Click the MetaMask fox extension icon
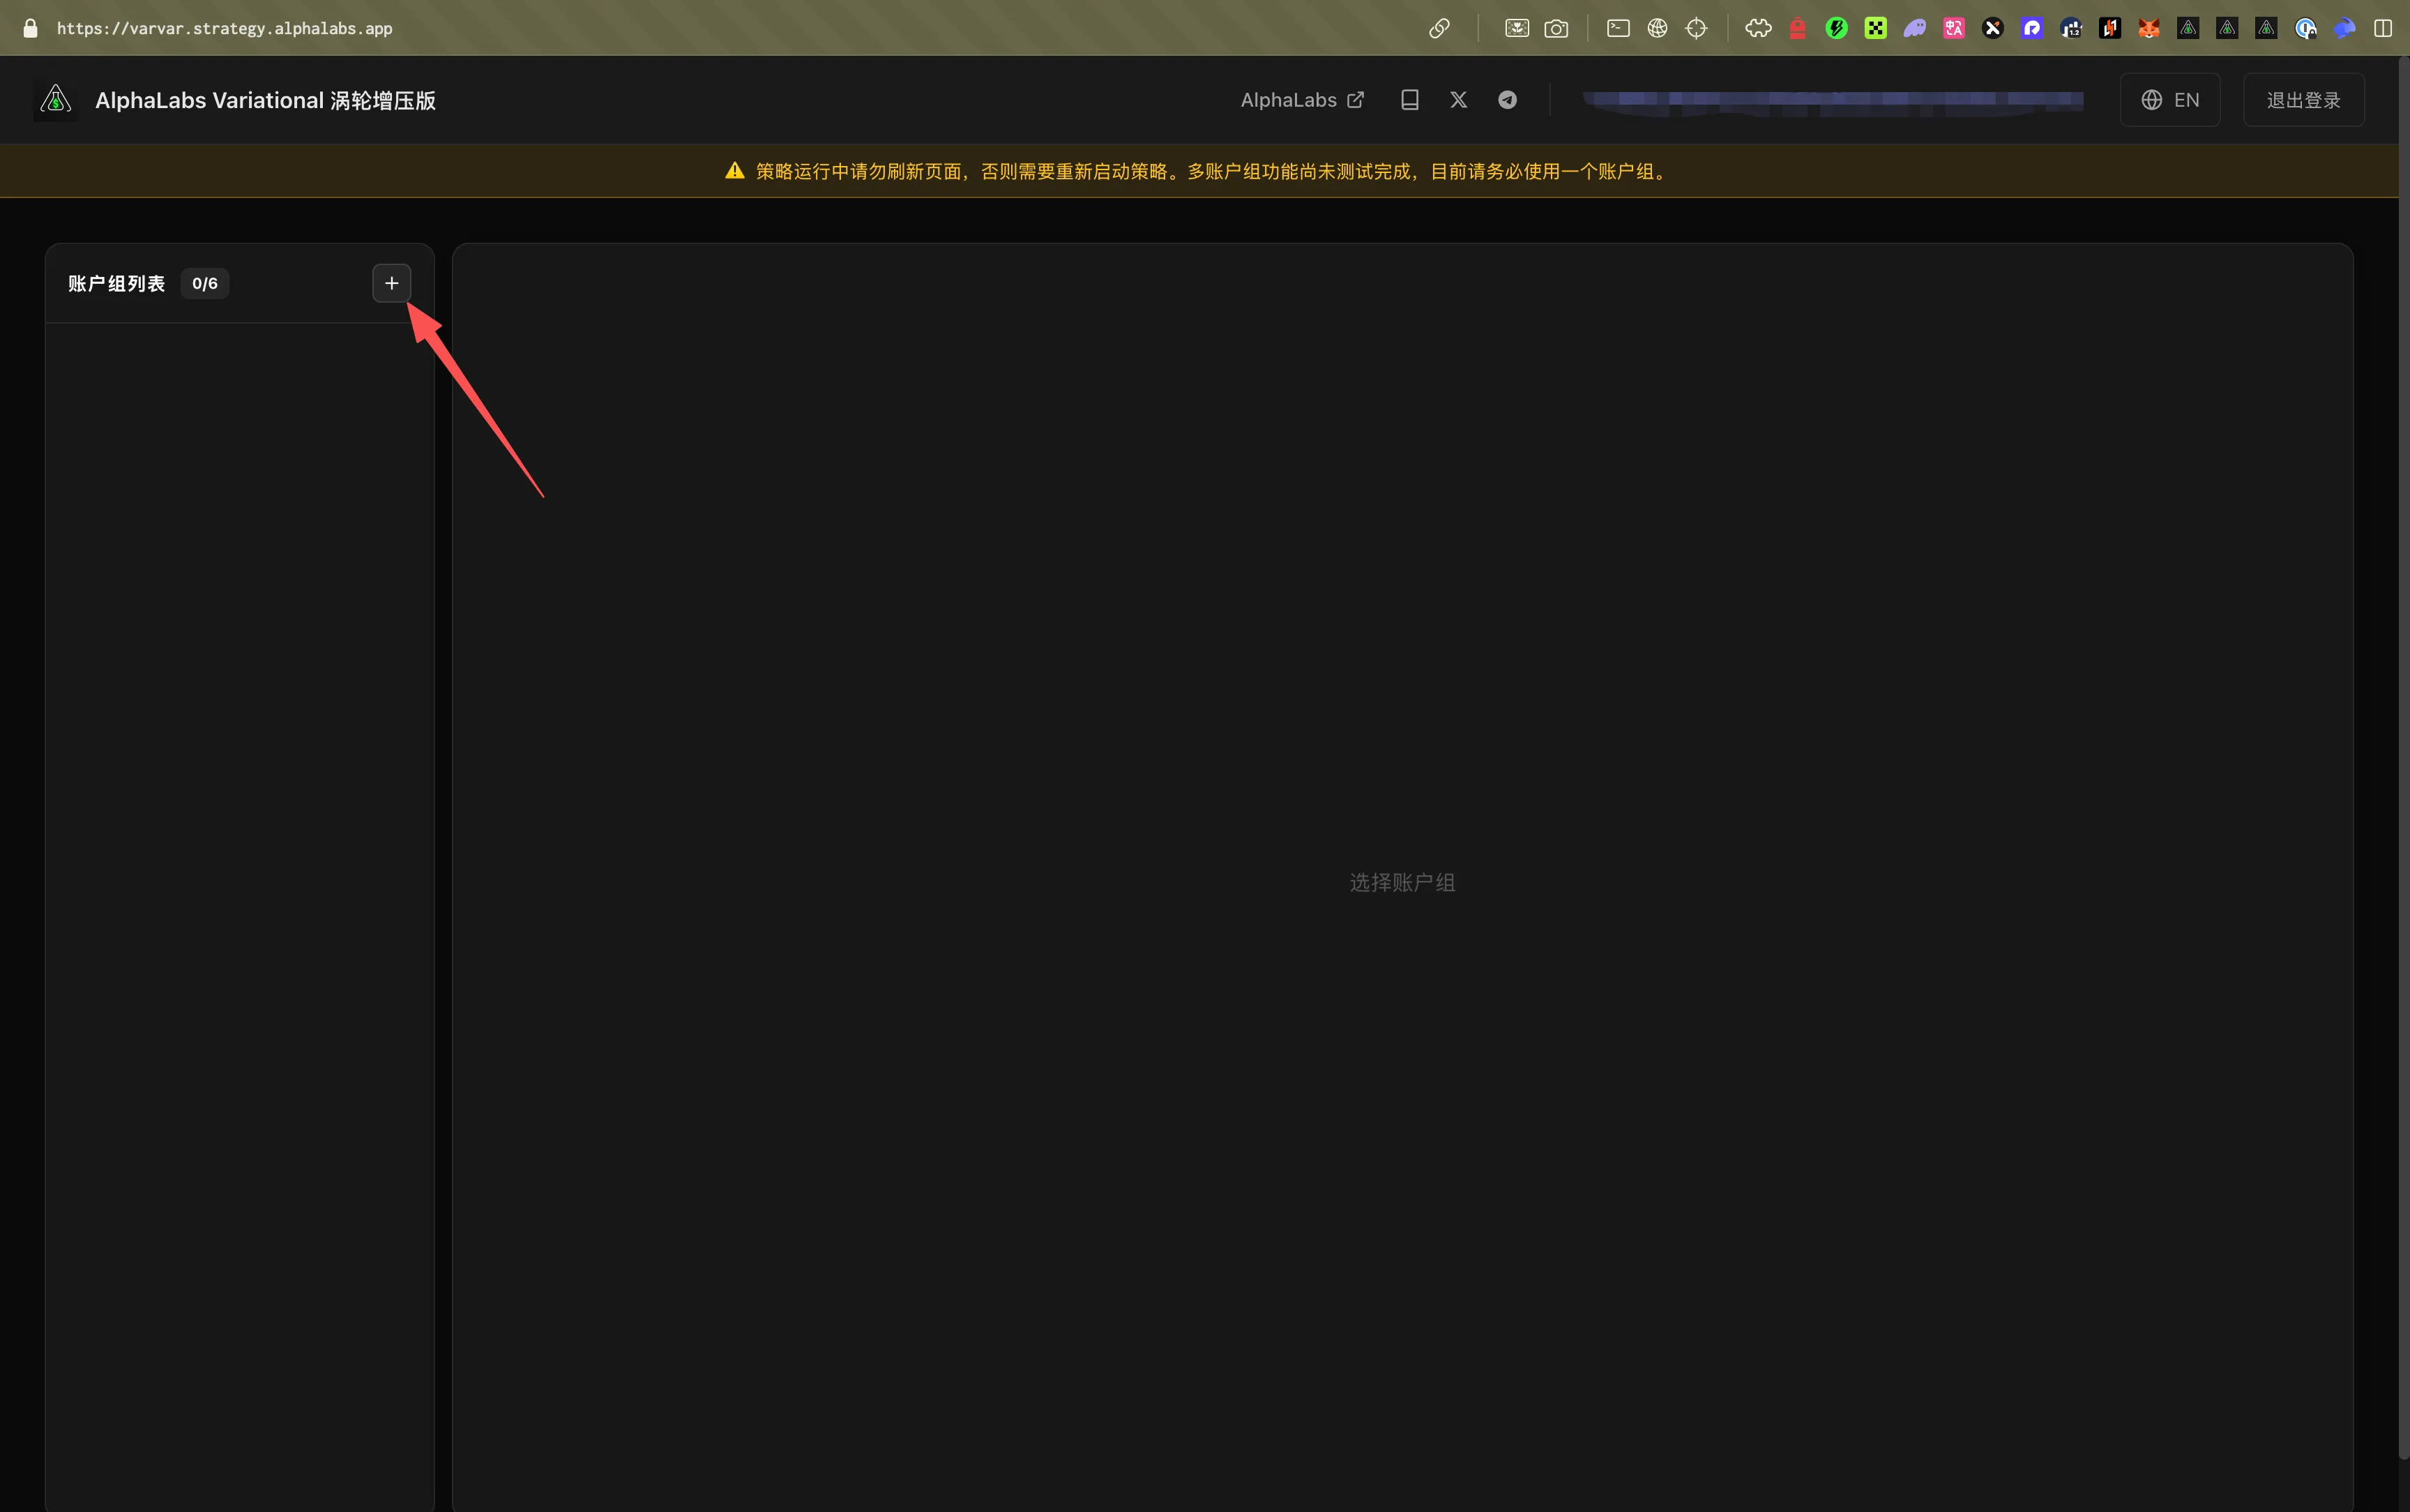This screenshot has width=2410, height=1512. point(2148,28)
